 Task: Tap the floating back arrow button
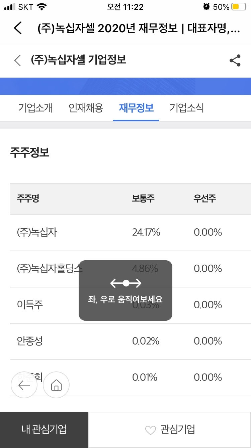[x=24, y=385]
